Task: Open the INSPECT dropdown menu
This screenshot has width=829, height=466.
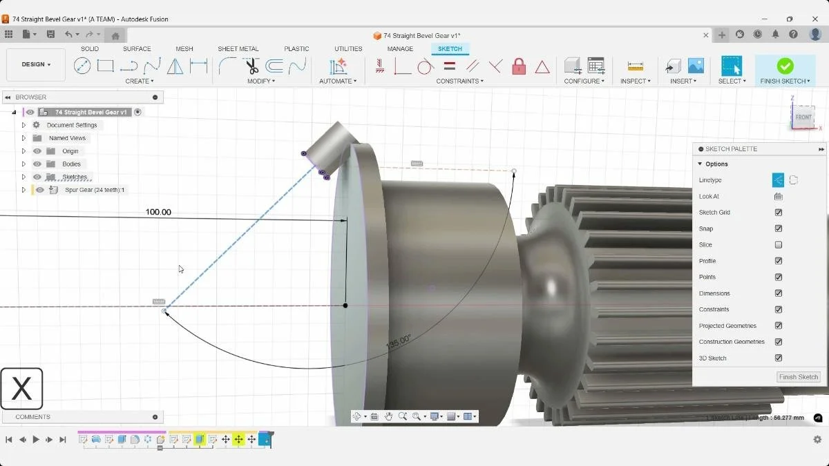Action: [635, 81]
